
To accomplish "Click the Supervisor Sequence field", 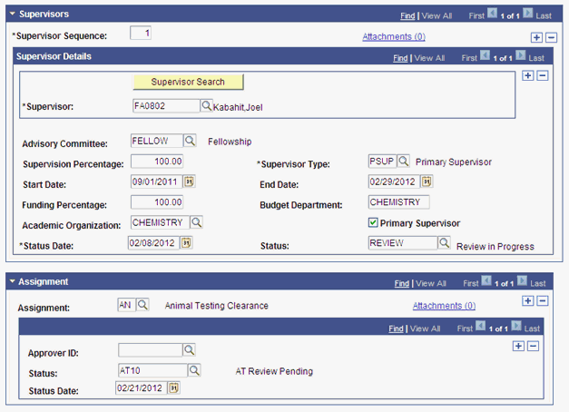I will pyautogui.click(x=141, y=33).
